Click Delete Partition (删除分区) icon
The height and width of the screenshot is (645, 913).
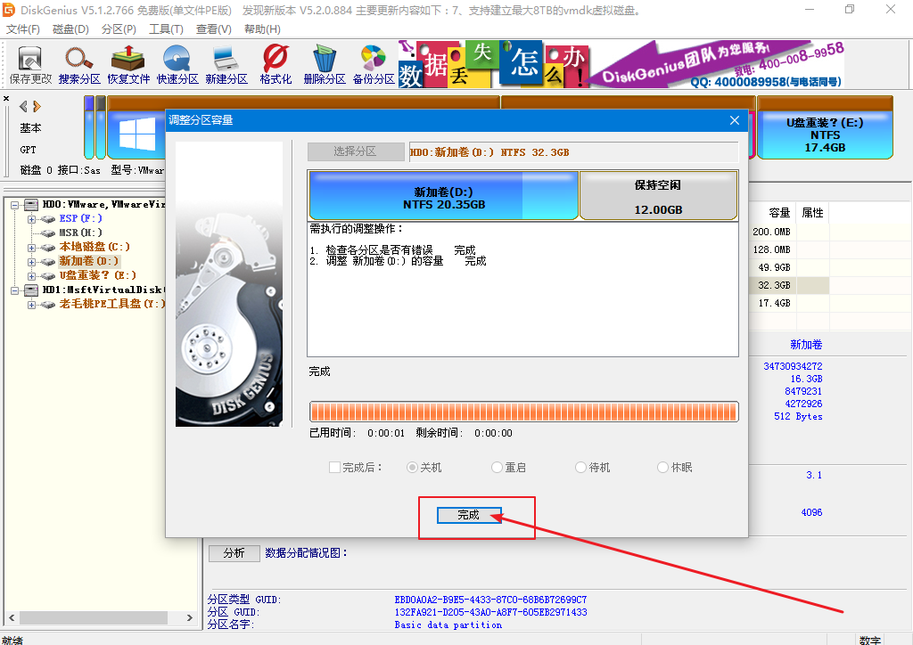pyautogui.click(x=325, y=64)
